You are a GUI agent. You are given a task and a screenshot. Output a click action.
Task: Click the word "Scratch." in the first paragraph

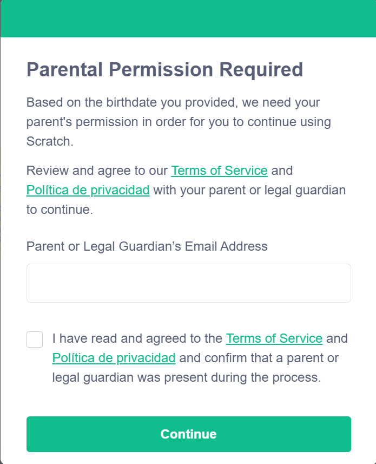point(49,141)
